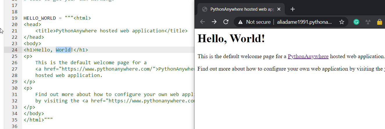Reload the page in Chrome
The image size is (385, 129).
(x=226, y=22)
